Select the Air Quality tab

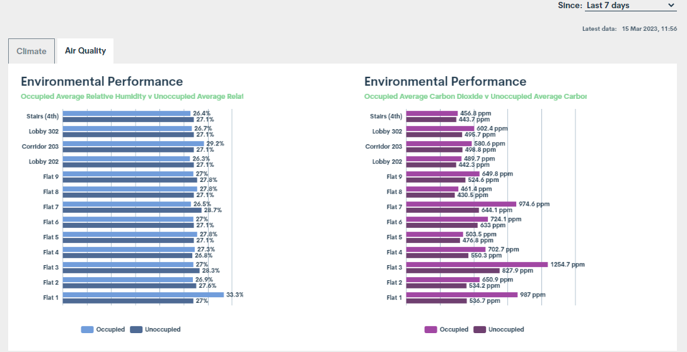[x=86, y=51]
